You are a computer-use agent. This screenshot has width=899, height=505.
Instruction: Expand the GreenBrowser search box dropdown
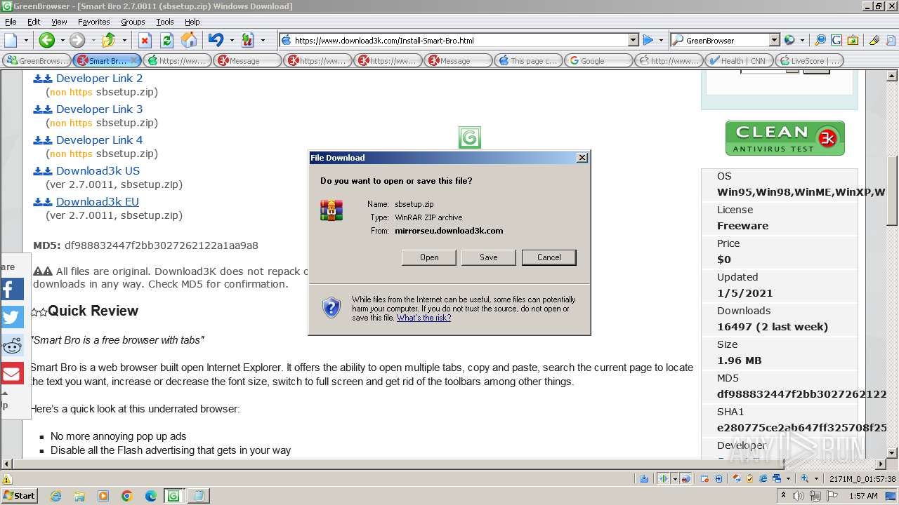click(x=774, y=40)
